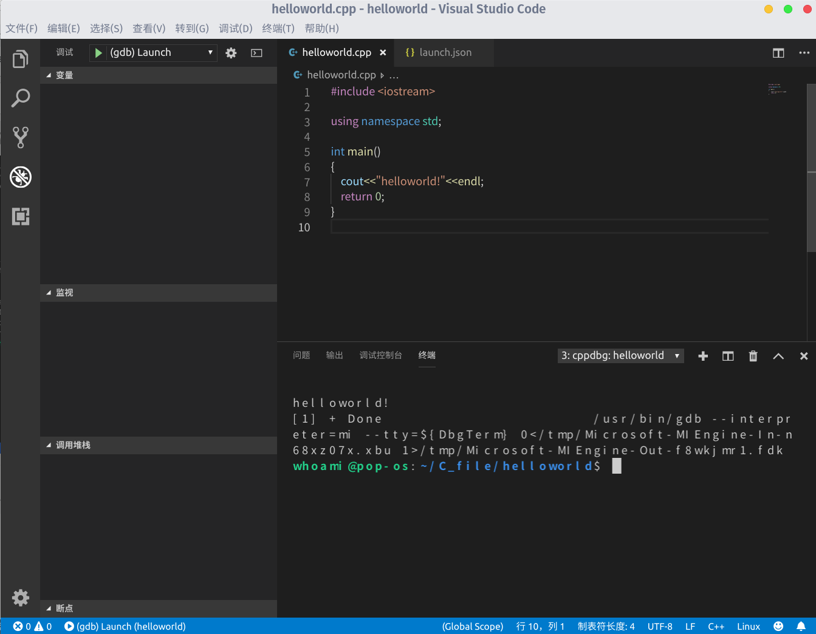Open the 调试(D) menu
The width and height of the screenshot is (816, 634).
tap(236, 29)
